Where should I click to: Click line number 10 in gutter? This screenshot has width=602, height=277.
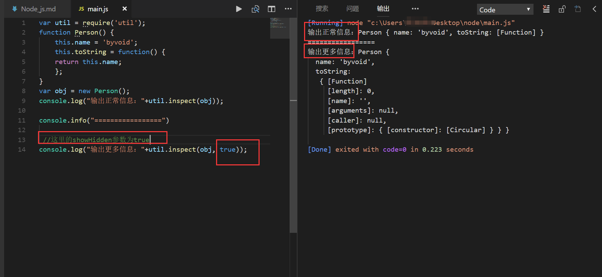tap(22, 111)
